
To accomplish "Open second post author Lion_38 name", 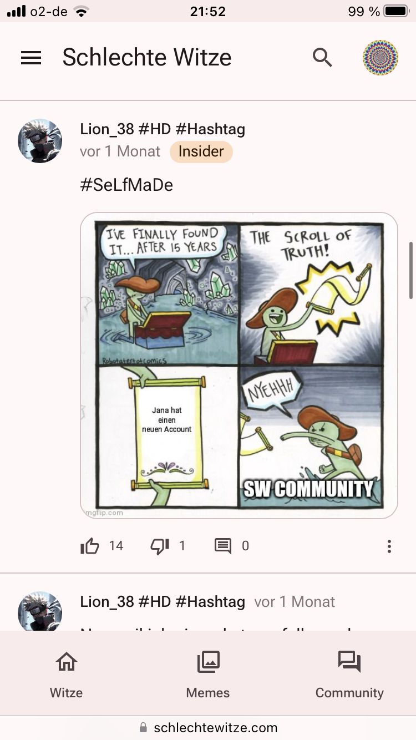I will (163, 602).
